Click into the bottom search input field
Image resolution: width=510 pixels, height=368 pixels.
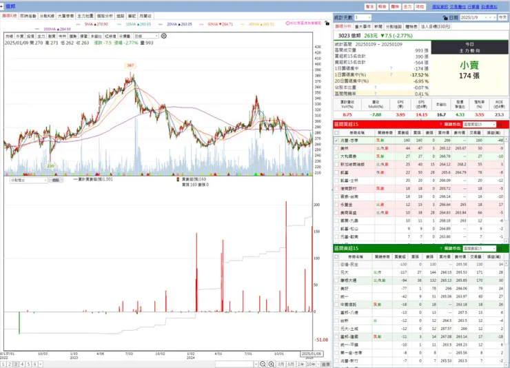pos(234,364)
